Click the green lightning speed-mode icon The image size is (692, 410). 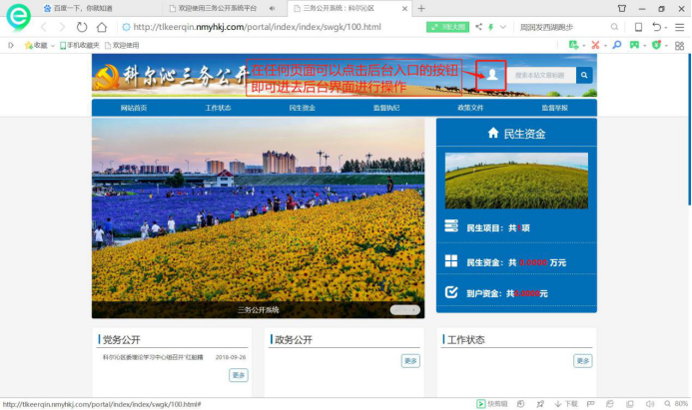490,27
